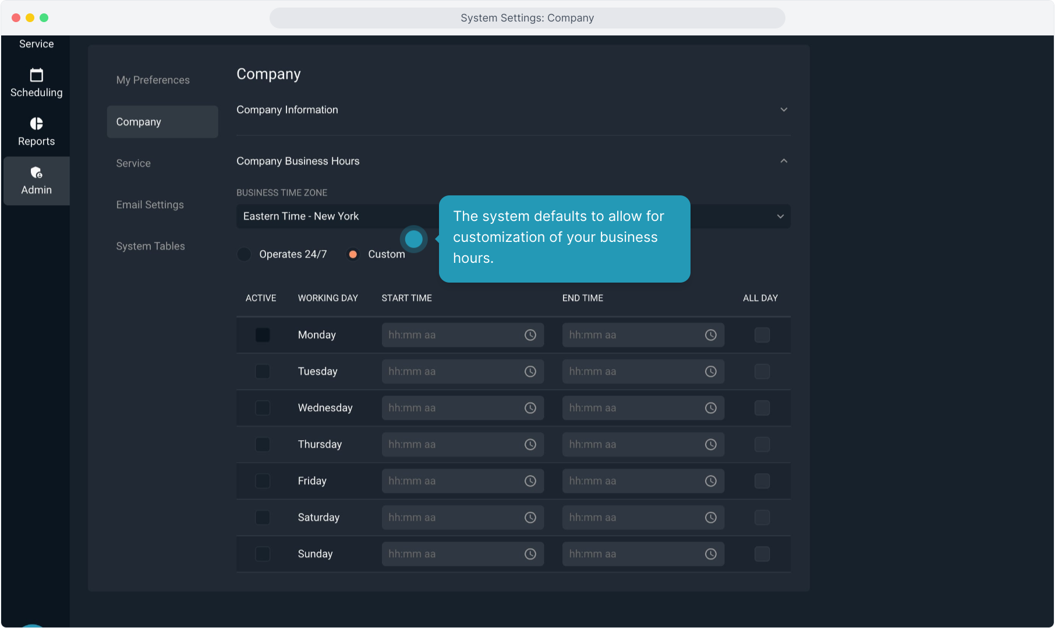Screen dimensions: 1055x628
Task: Switch to Email Settings tab
Action: (x=150, y=205)
